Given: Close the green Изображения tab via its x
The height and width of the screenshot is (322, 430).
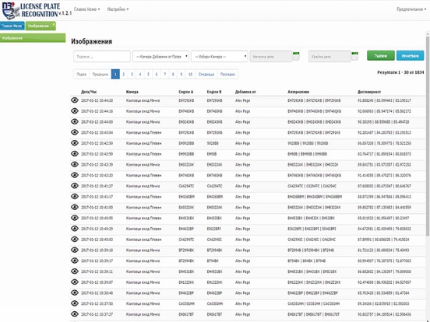Looking at the screenshot, I should (54, 24).
